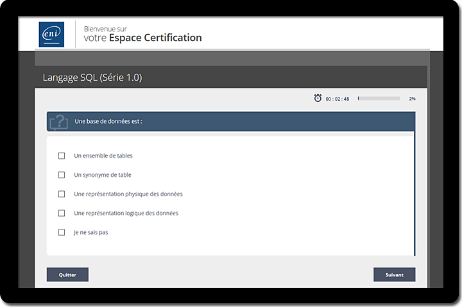Viewport: 462px width, 307px height.
Task: Click the 2% progress percentage label
Action: 412,99
